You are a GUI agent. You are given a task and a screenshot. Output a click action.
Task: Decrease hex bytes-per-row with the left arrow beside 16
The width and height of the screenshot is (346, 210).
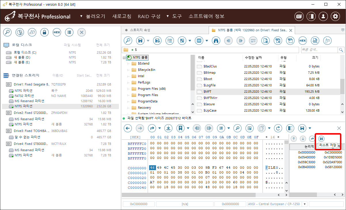pyautogui.click(x=266, y=137)
